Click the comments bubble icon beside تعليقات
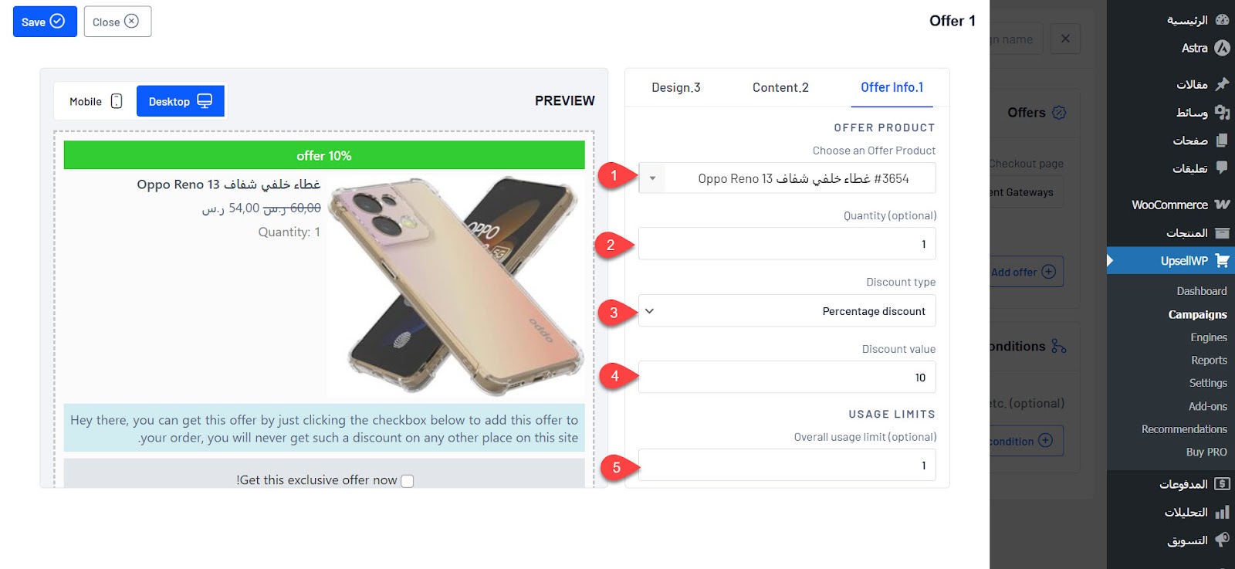Screen dimensions: 1235x569 coord(1222,168)
